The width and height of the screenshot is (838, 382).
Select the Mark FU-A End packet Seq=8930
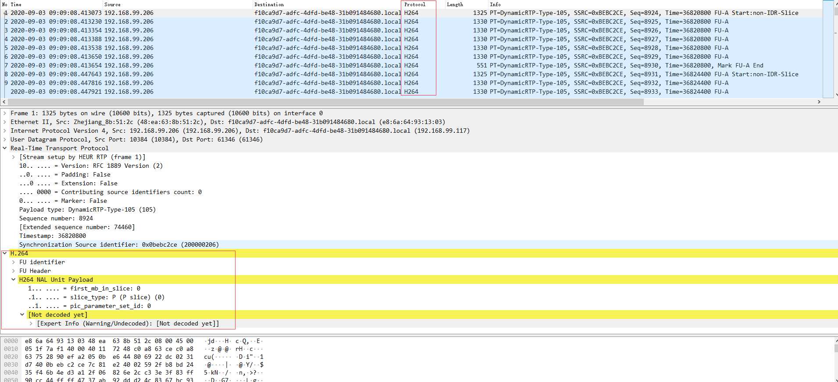point(411,65)
